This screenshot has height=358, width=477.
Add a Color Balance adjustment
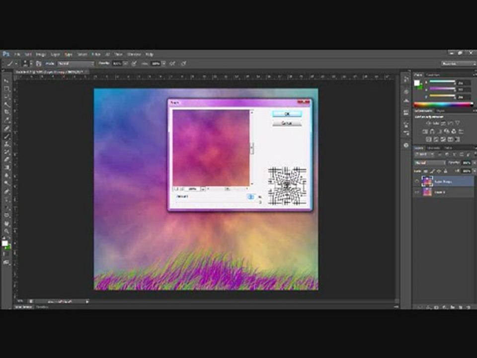click(432, 131)
